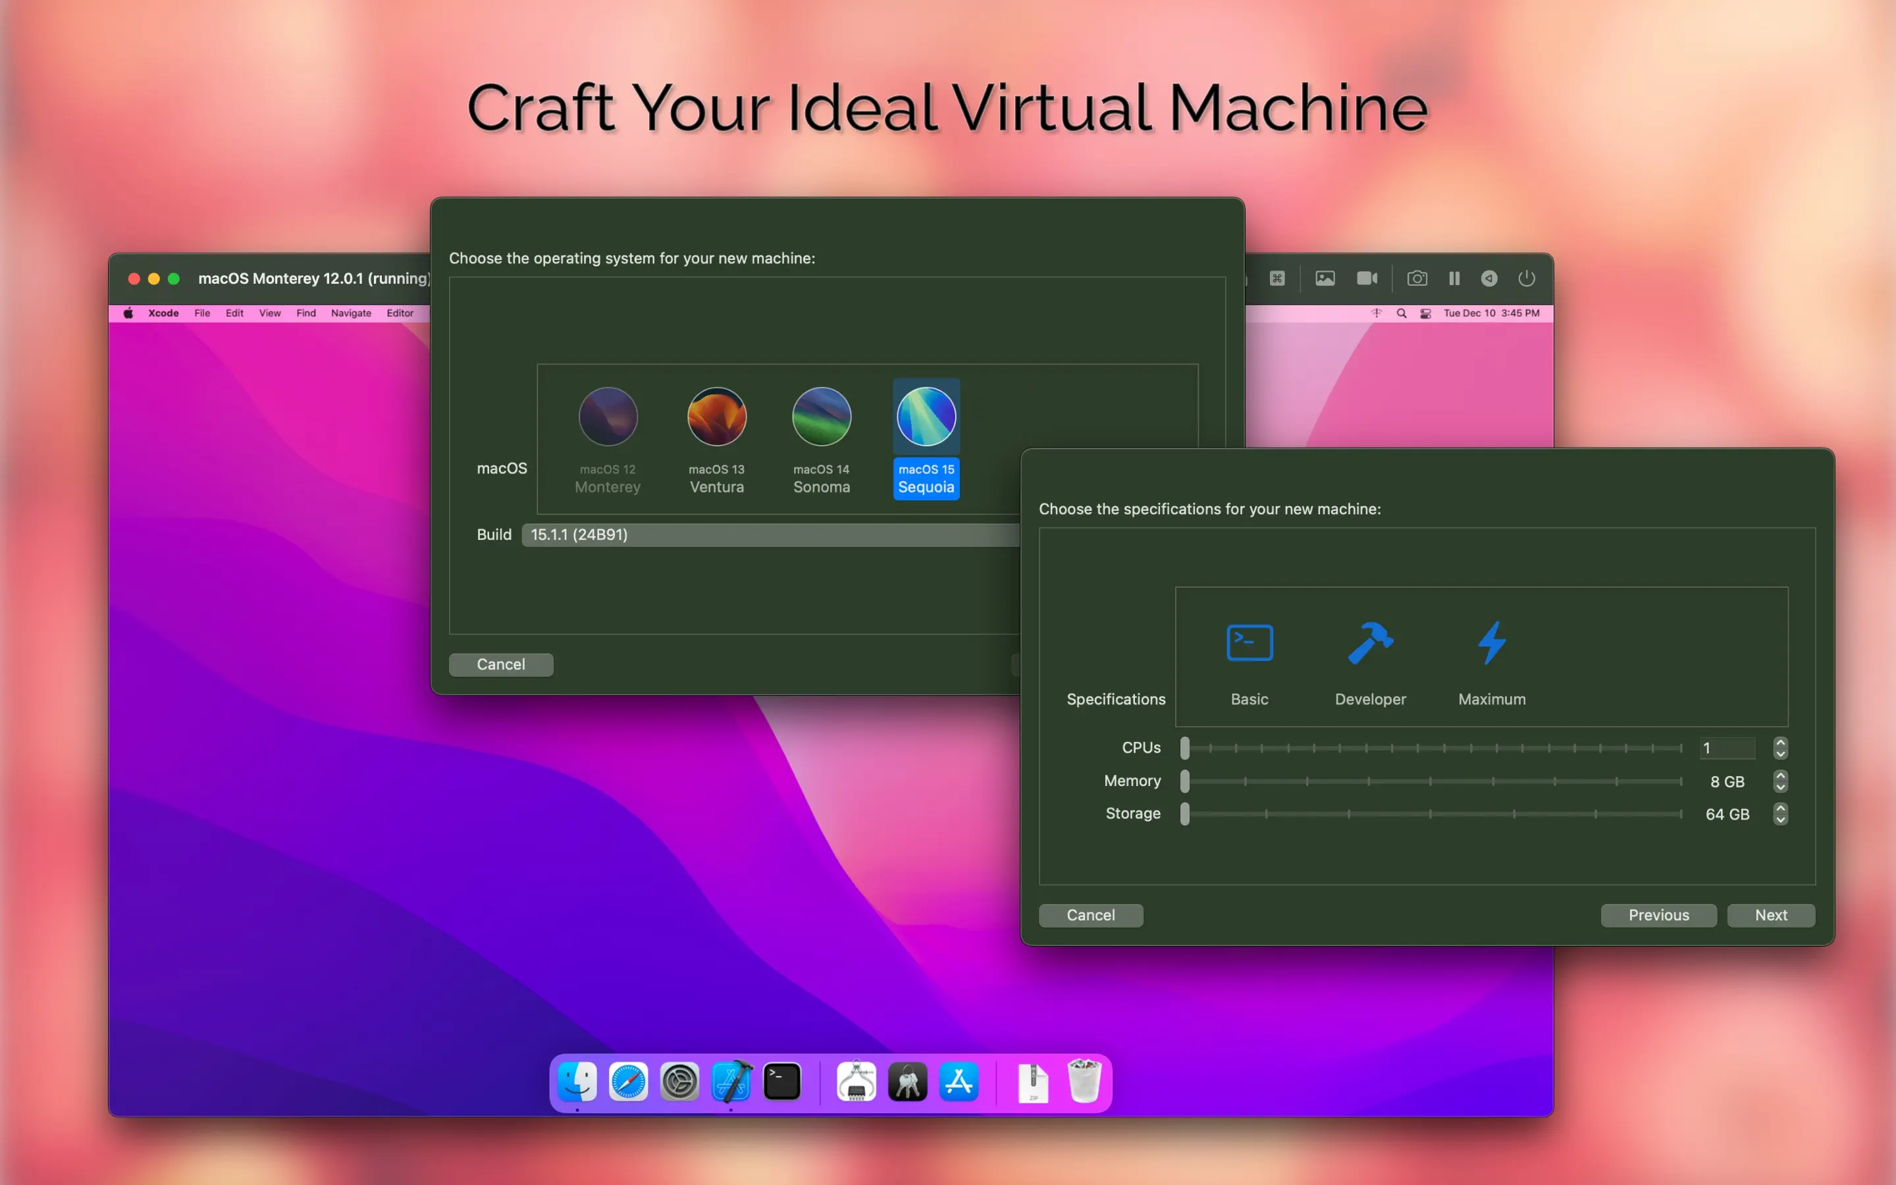Take a snapshot with the camera icon

(1417, 278)
